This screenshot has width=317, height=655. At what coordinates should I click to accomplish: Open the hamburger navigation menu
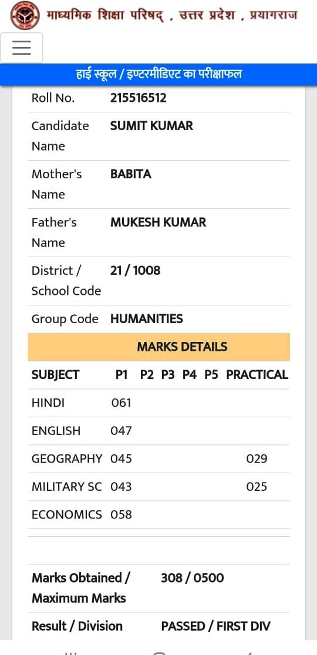[x=22, y=48]
